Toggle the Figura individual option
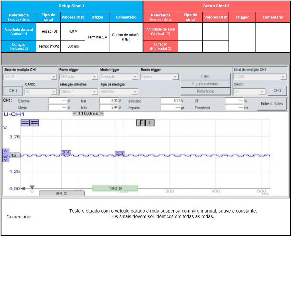 click(x=205, y=84)
